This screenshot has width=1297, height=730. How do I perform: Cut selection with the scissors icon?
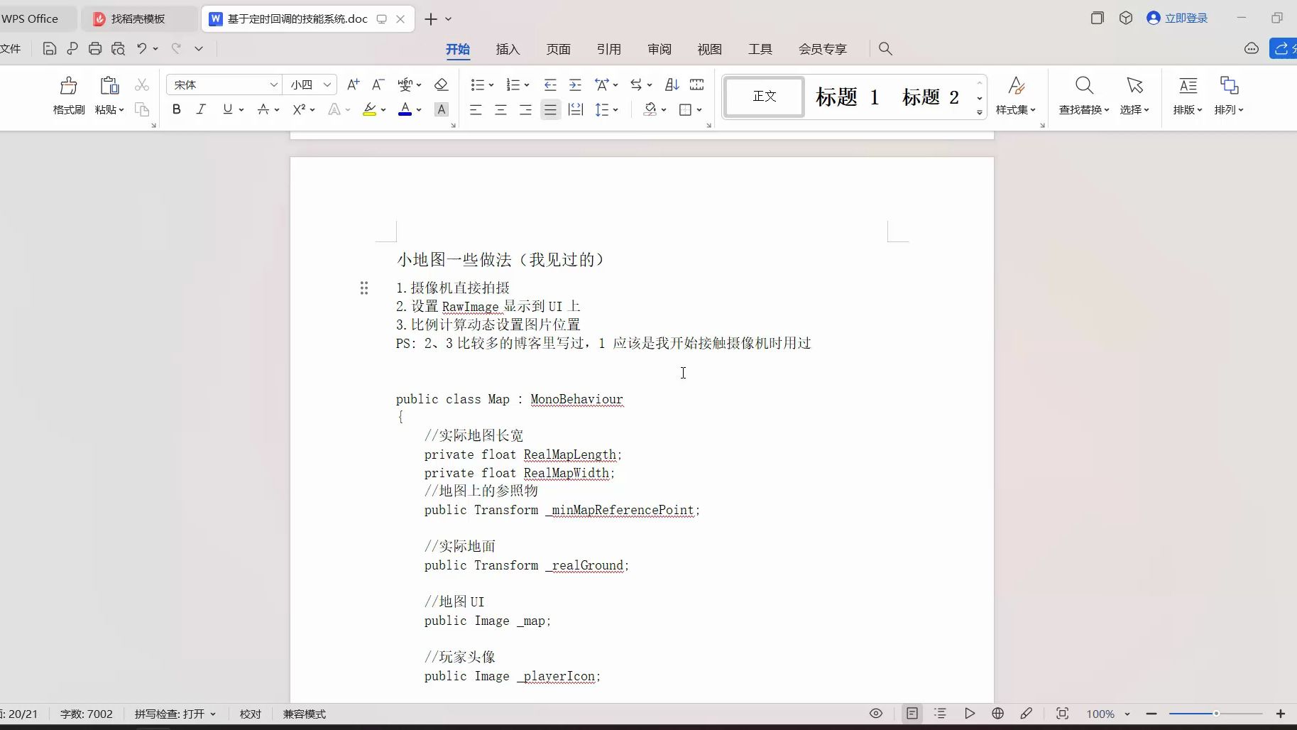[x=142, y=85]
